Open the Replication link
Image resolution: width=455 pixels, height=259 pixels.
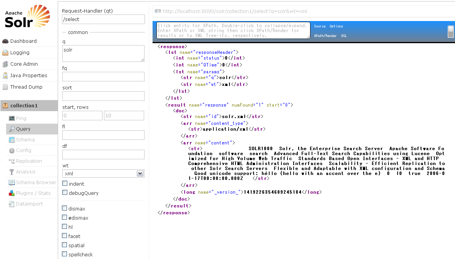pyautogui.click(x=29, y=161)
